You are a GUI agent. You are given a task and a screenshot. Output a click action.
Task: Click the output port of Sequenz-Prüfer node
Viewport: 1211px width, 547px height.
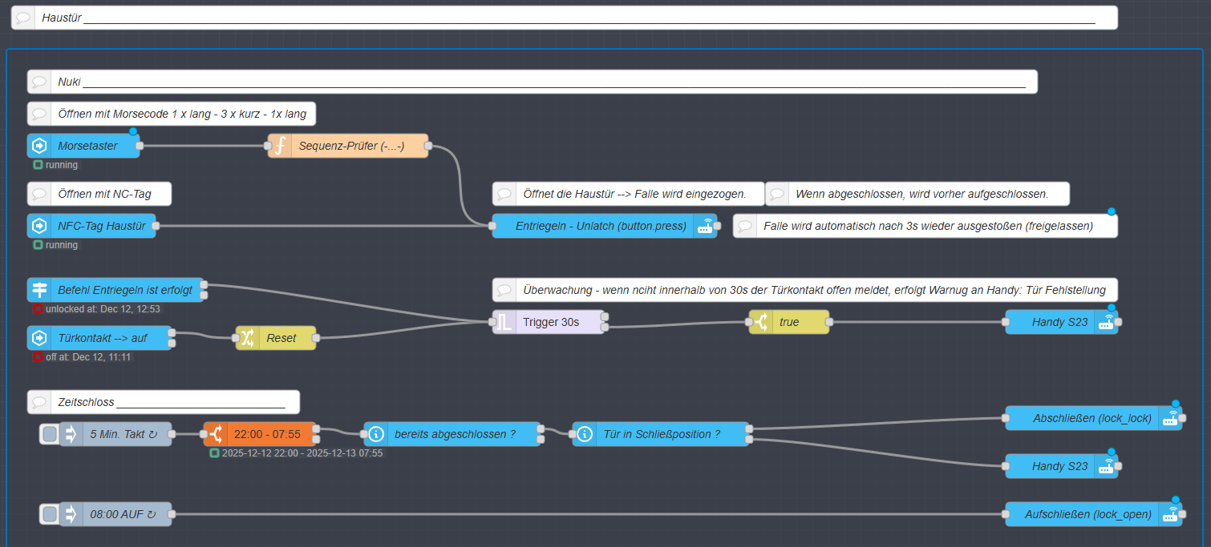(428, 146)
